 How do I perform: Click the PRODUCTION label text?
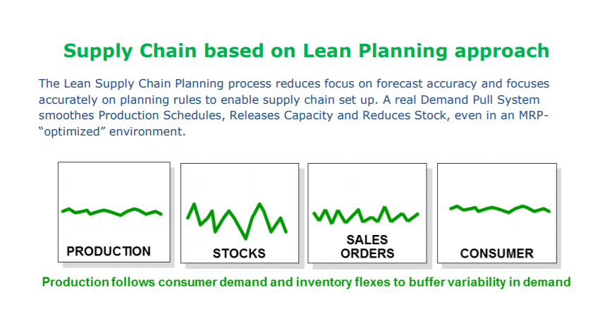coord(109,251)
